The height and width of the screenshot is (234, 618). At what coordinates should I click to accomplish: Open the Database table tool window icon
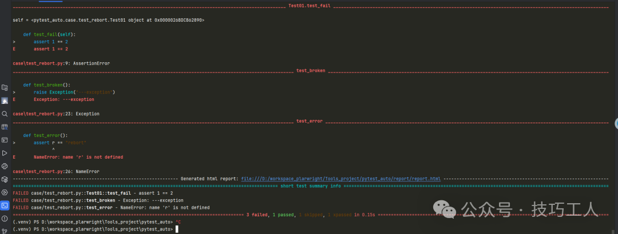[5, 127]
